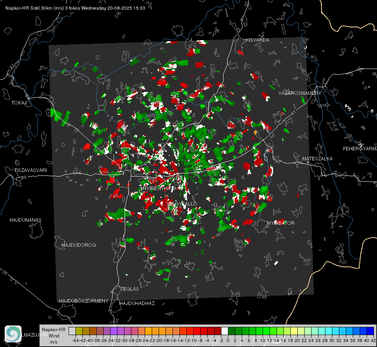The width and height of the screenshot is (377, 347).
Task: Click the road number 36 near Tiszavasvári
Action: pos(24,177)
